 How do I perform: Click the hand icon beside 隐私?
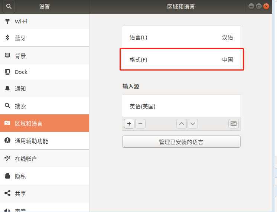[x=7, y=176]
